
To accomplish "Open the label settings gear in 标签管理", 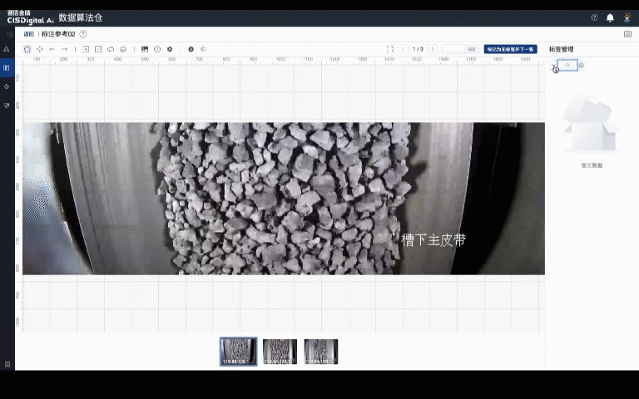I will (581, 66).
